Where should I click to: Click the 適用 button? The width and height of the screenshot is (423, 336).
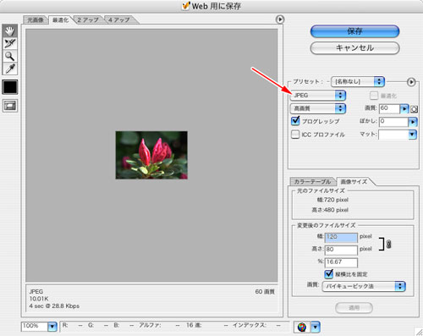click(x=354, y=308)
